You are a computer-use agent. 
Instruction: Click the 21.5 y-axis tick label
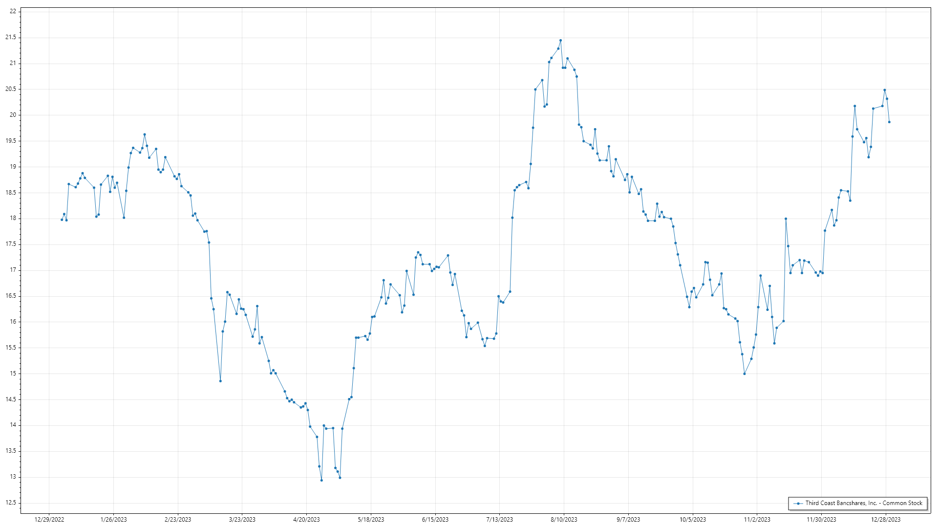coord(11,37)
